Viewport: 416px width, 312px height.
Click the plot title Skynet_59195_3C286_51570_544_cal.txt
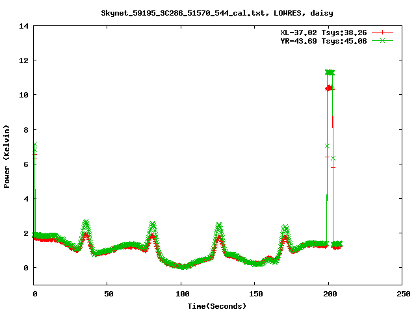[x=217, y=13]
